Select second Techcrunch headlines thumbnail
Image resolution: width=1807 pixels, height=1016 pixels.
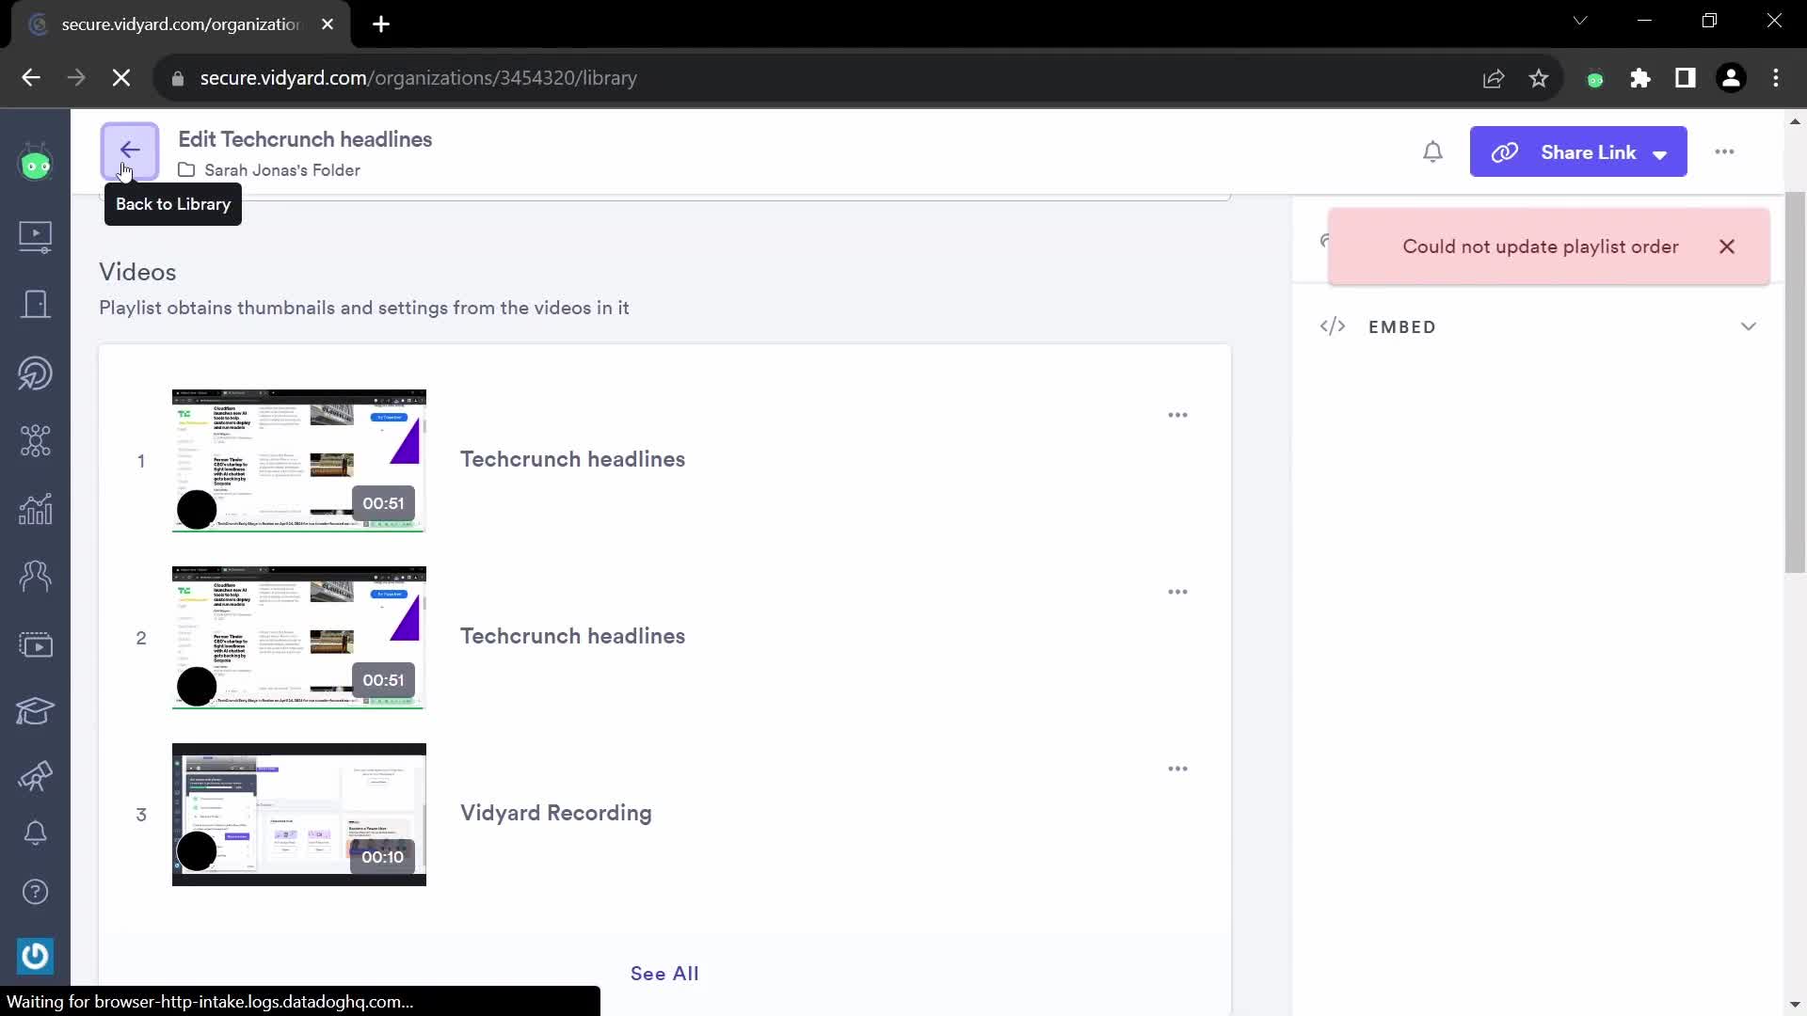(298, 638)
